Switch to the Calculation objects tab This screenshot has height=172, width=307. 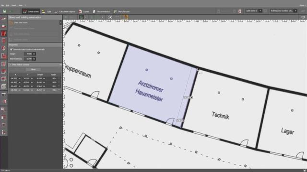[65, 11]
